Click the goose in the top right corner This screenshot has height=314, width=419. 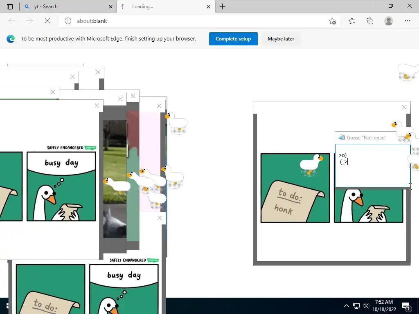click(x=408, y=72)
